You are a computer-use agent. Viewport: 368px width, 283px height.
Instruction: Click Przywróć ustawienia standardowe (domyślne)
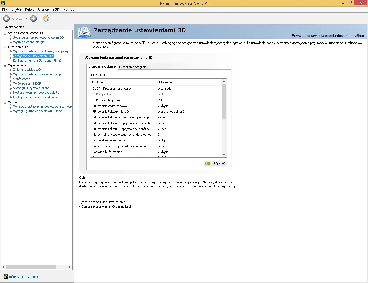tap(327, 36)
